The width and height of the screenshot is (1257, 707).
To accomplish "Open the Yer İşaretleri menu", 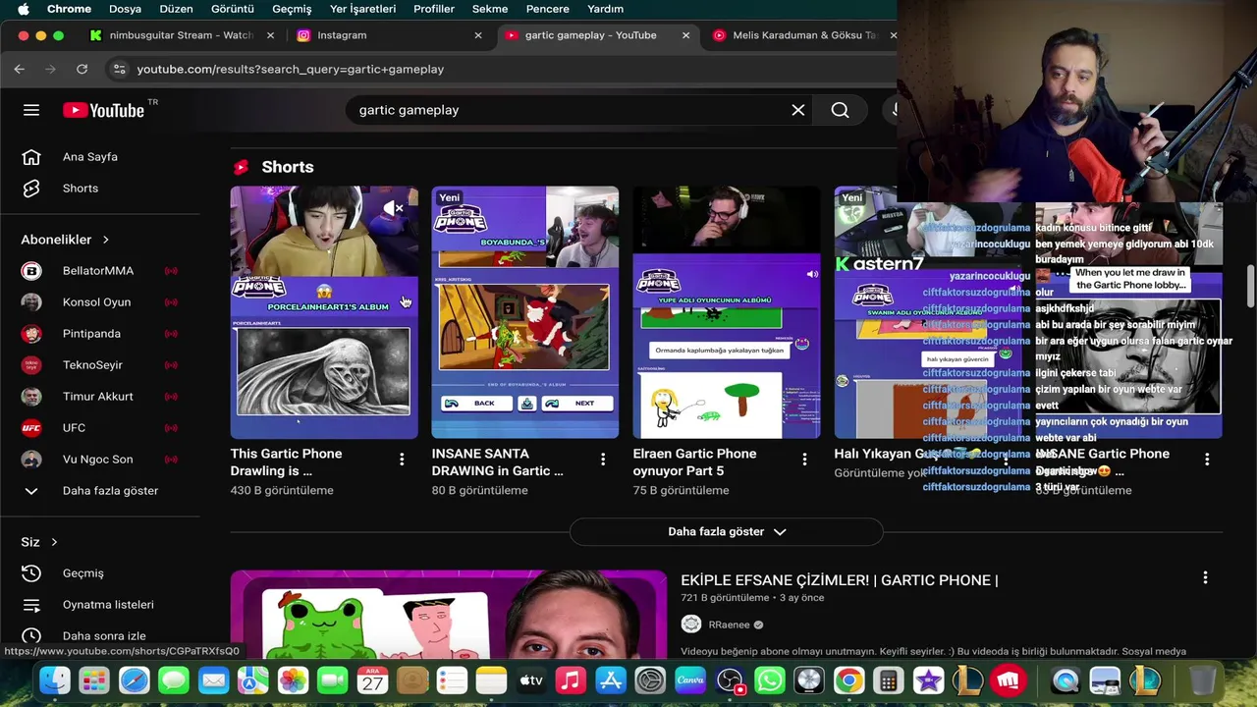I will [x=362, y=9].
